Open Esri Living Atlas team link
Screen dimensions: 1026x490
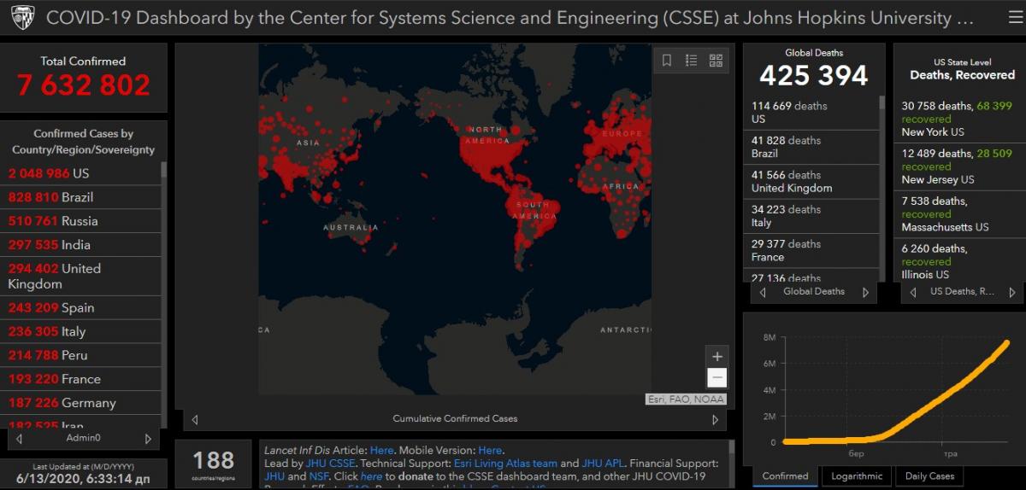coord(504,463)
